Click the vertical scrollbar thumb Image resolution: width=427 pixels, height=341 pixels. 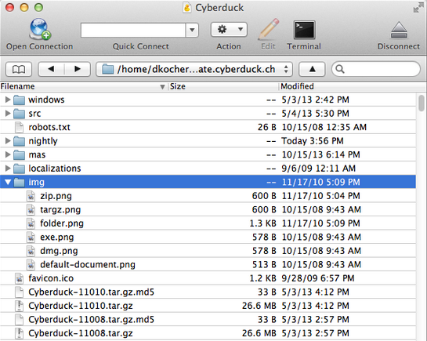(x=422, y=103)
